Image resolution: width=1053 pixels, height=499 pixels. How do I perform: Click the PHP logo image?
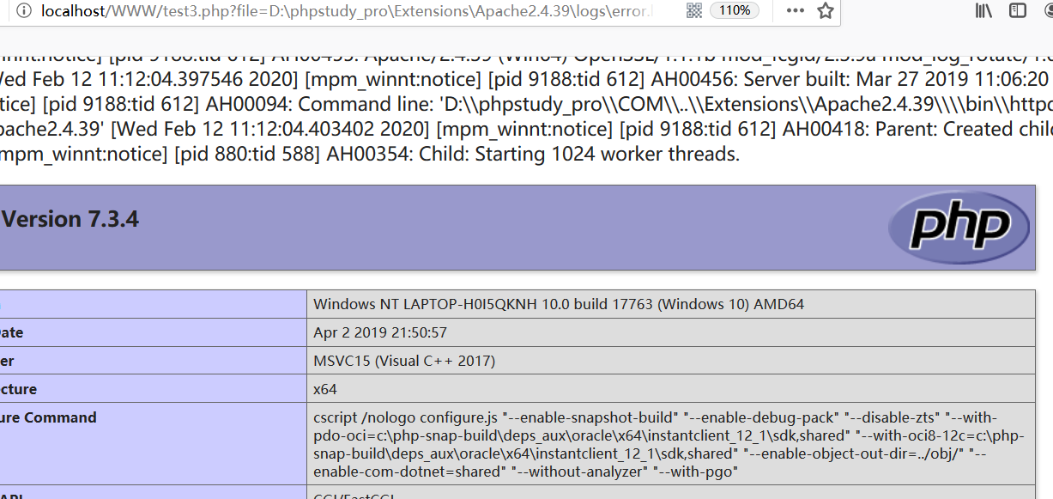coord(959,226)
